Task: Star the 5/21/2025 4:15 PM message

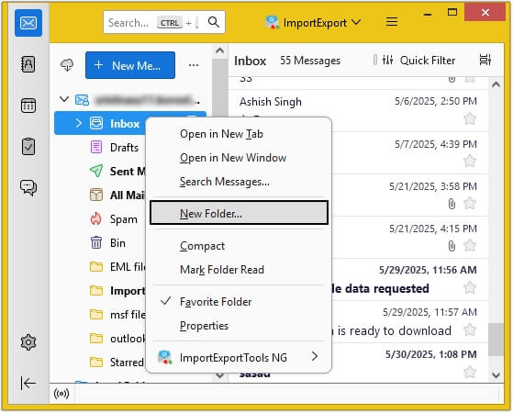Action: click(470, 245)
